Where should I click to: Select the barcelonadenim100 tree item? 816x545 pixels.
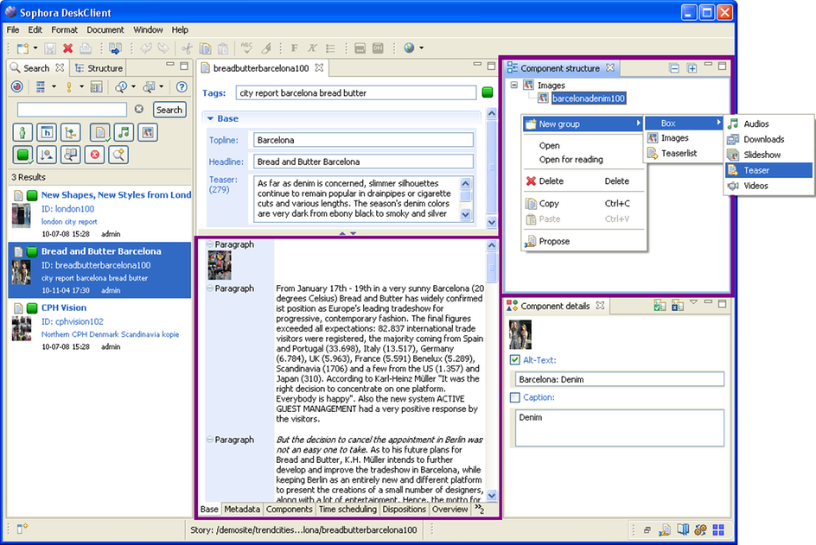(x=588, y=98)
